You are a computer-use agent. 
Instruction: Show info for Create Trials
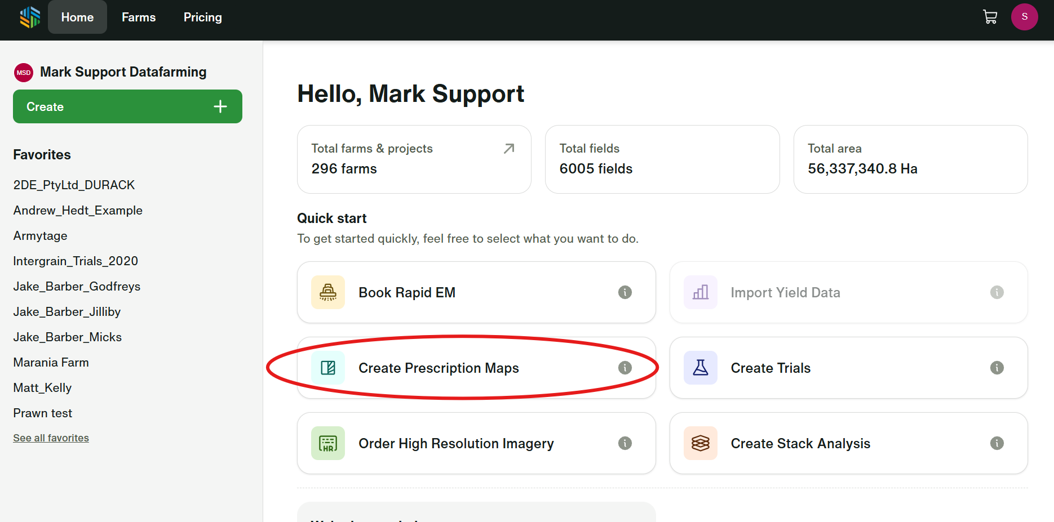click(x=997, y=368)
